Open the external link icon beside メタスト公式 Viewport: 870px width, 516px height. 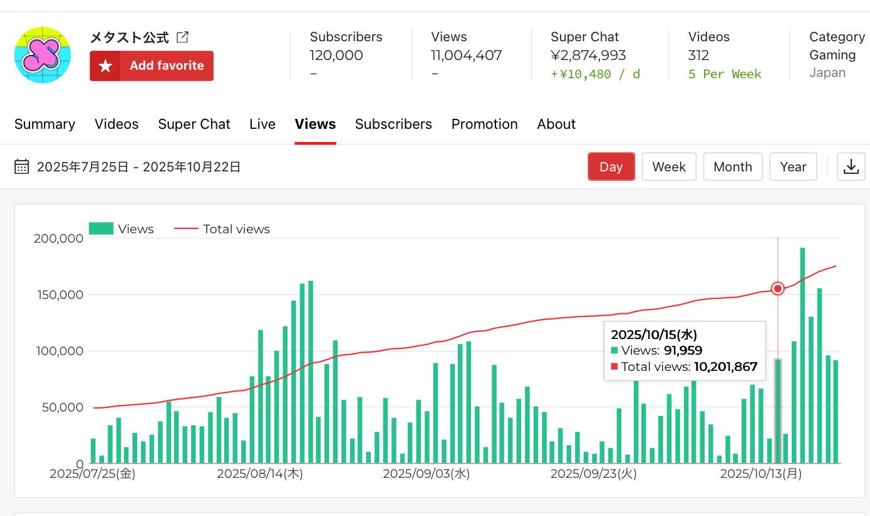tap(182, 38)
